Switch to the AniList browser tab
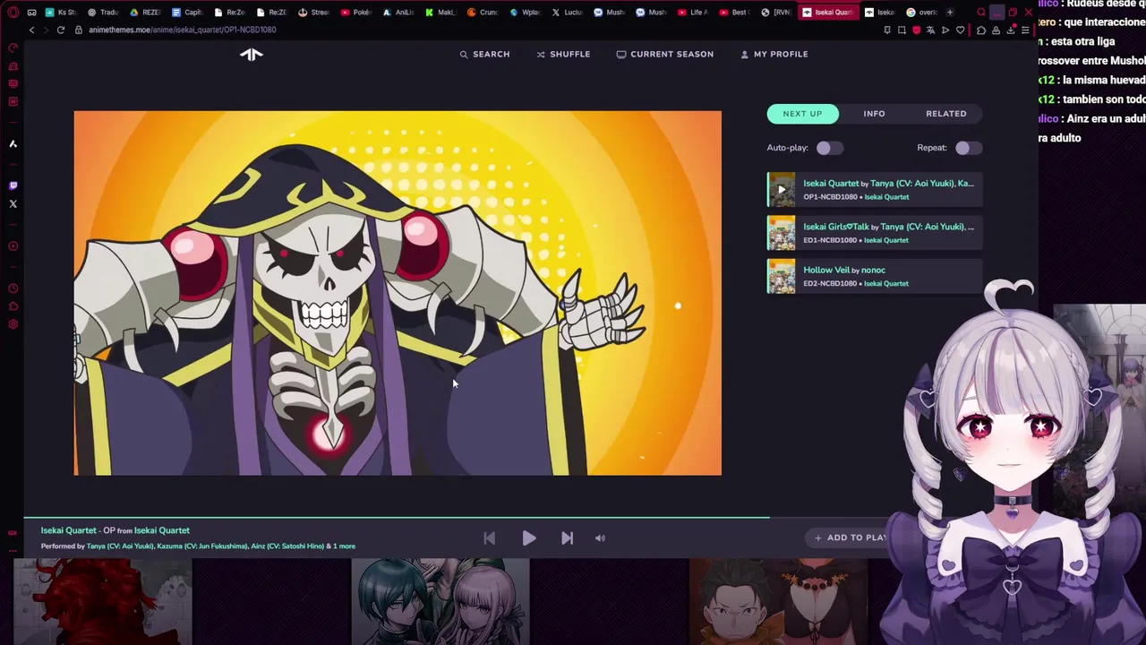The height and width of the screenshot is (645, 1146). click(398, 13)
